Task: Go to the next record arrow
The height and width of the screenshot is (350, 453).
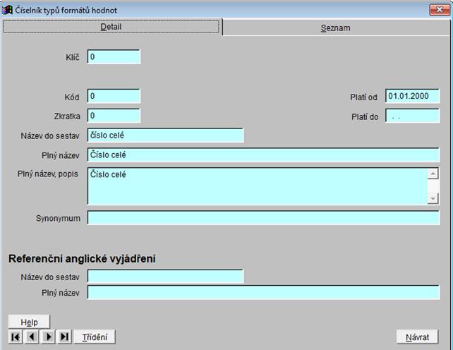Action: coord(48,337)
